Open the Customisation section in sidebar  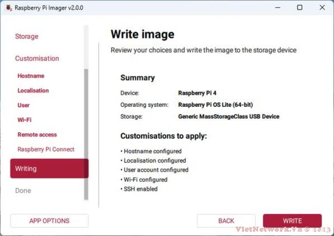point(37,58)
